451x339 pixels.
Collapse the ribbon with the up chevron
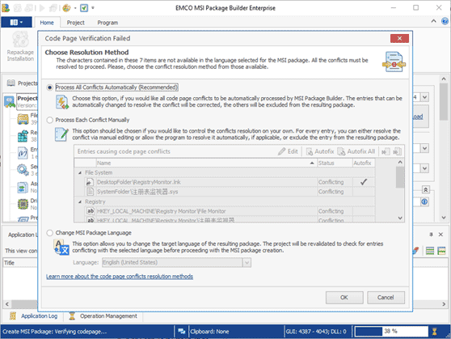click(433, 21)
